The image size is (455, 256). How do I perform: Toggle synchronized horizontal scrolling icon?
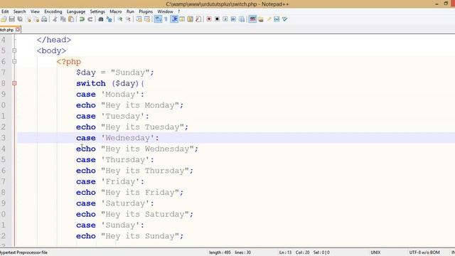[147, 19]
